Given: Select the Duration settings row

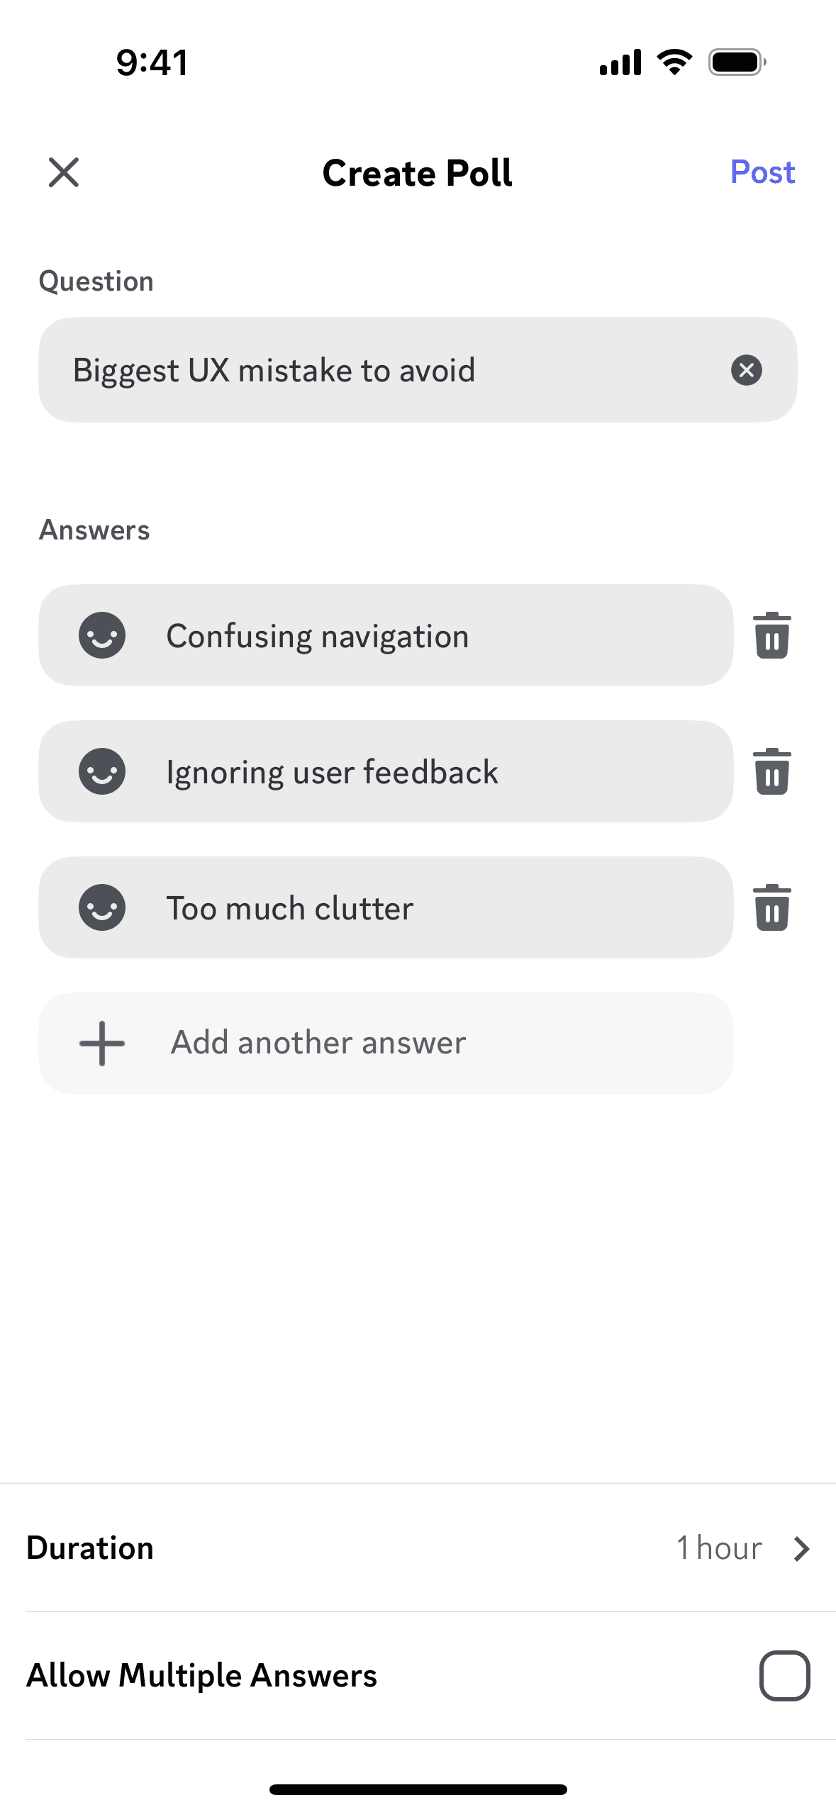Looking at the screenshot, I should coord(284,1548).
